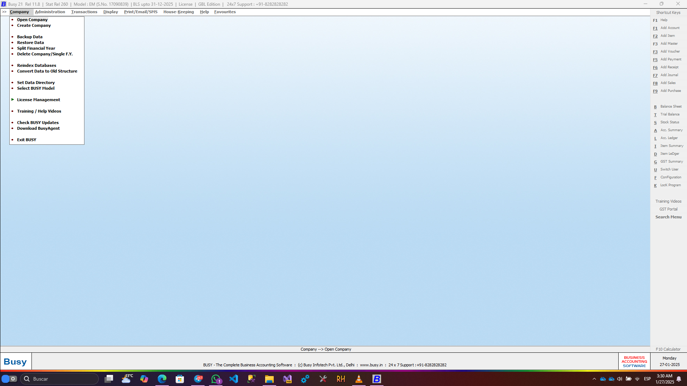The height and width of the screenshot is (386, 687).
Task: Click the Business Accounting Software badge
Action: point(634,361)
